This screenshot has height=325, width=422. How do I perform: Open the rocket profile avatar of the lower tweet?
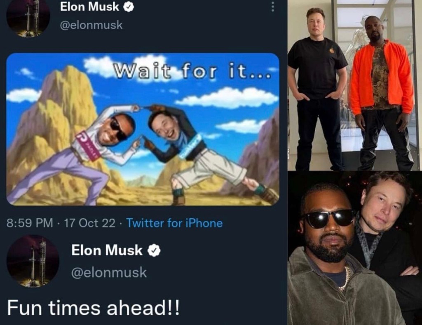[x=33, y=261]
